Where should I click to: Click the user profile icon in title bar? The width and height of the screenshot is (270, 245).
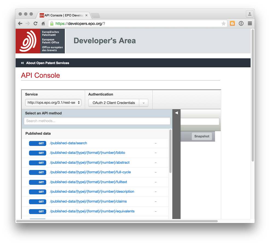pyautogui.click(x=249, y=14)
